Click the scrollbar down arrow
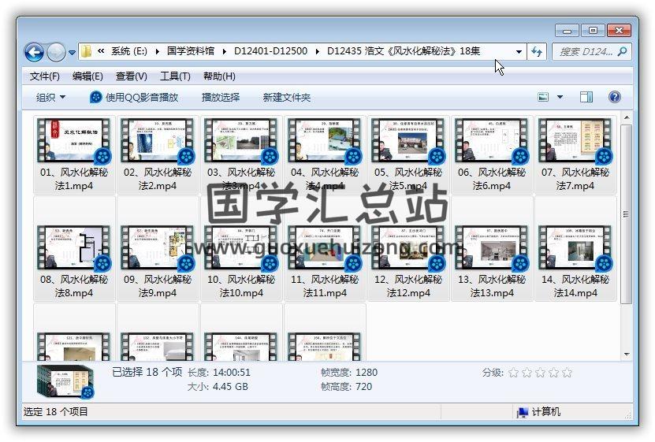Image resolution: width=655 pixels, height=442 pixels. coord(626,355)
